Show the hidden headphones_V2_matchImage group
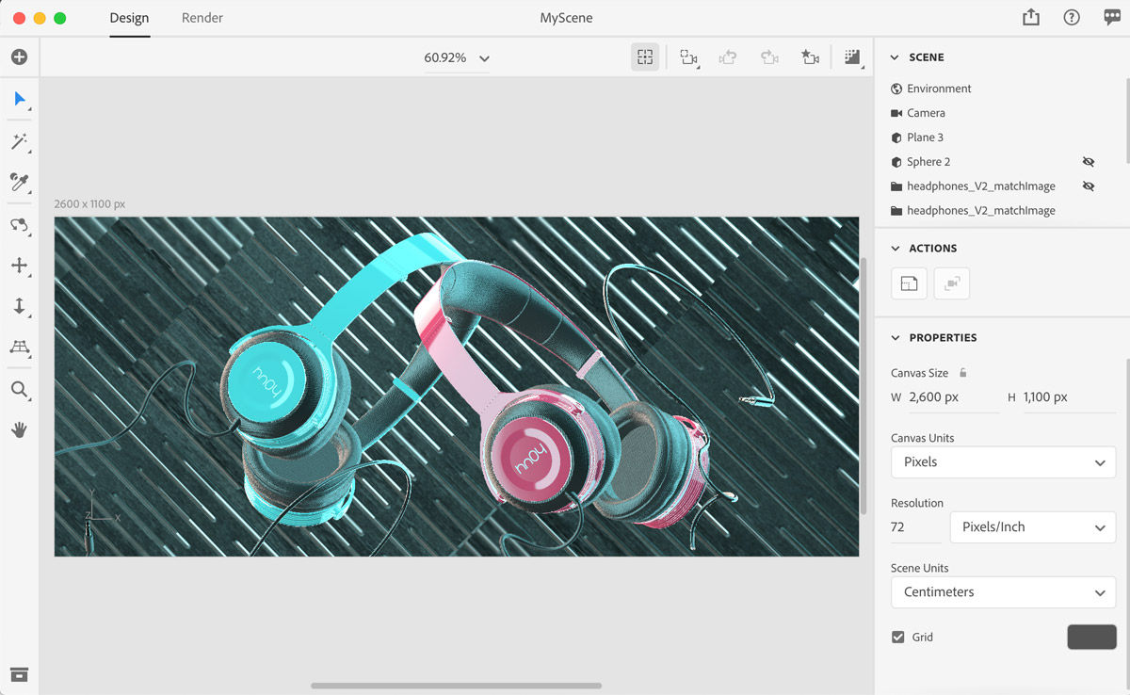1130x695 pixels. point(1089,186)
